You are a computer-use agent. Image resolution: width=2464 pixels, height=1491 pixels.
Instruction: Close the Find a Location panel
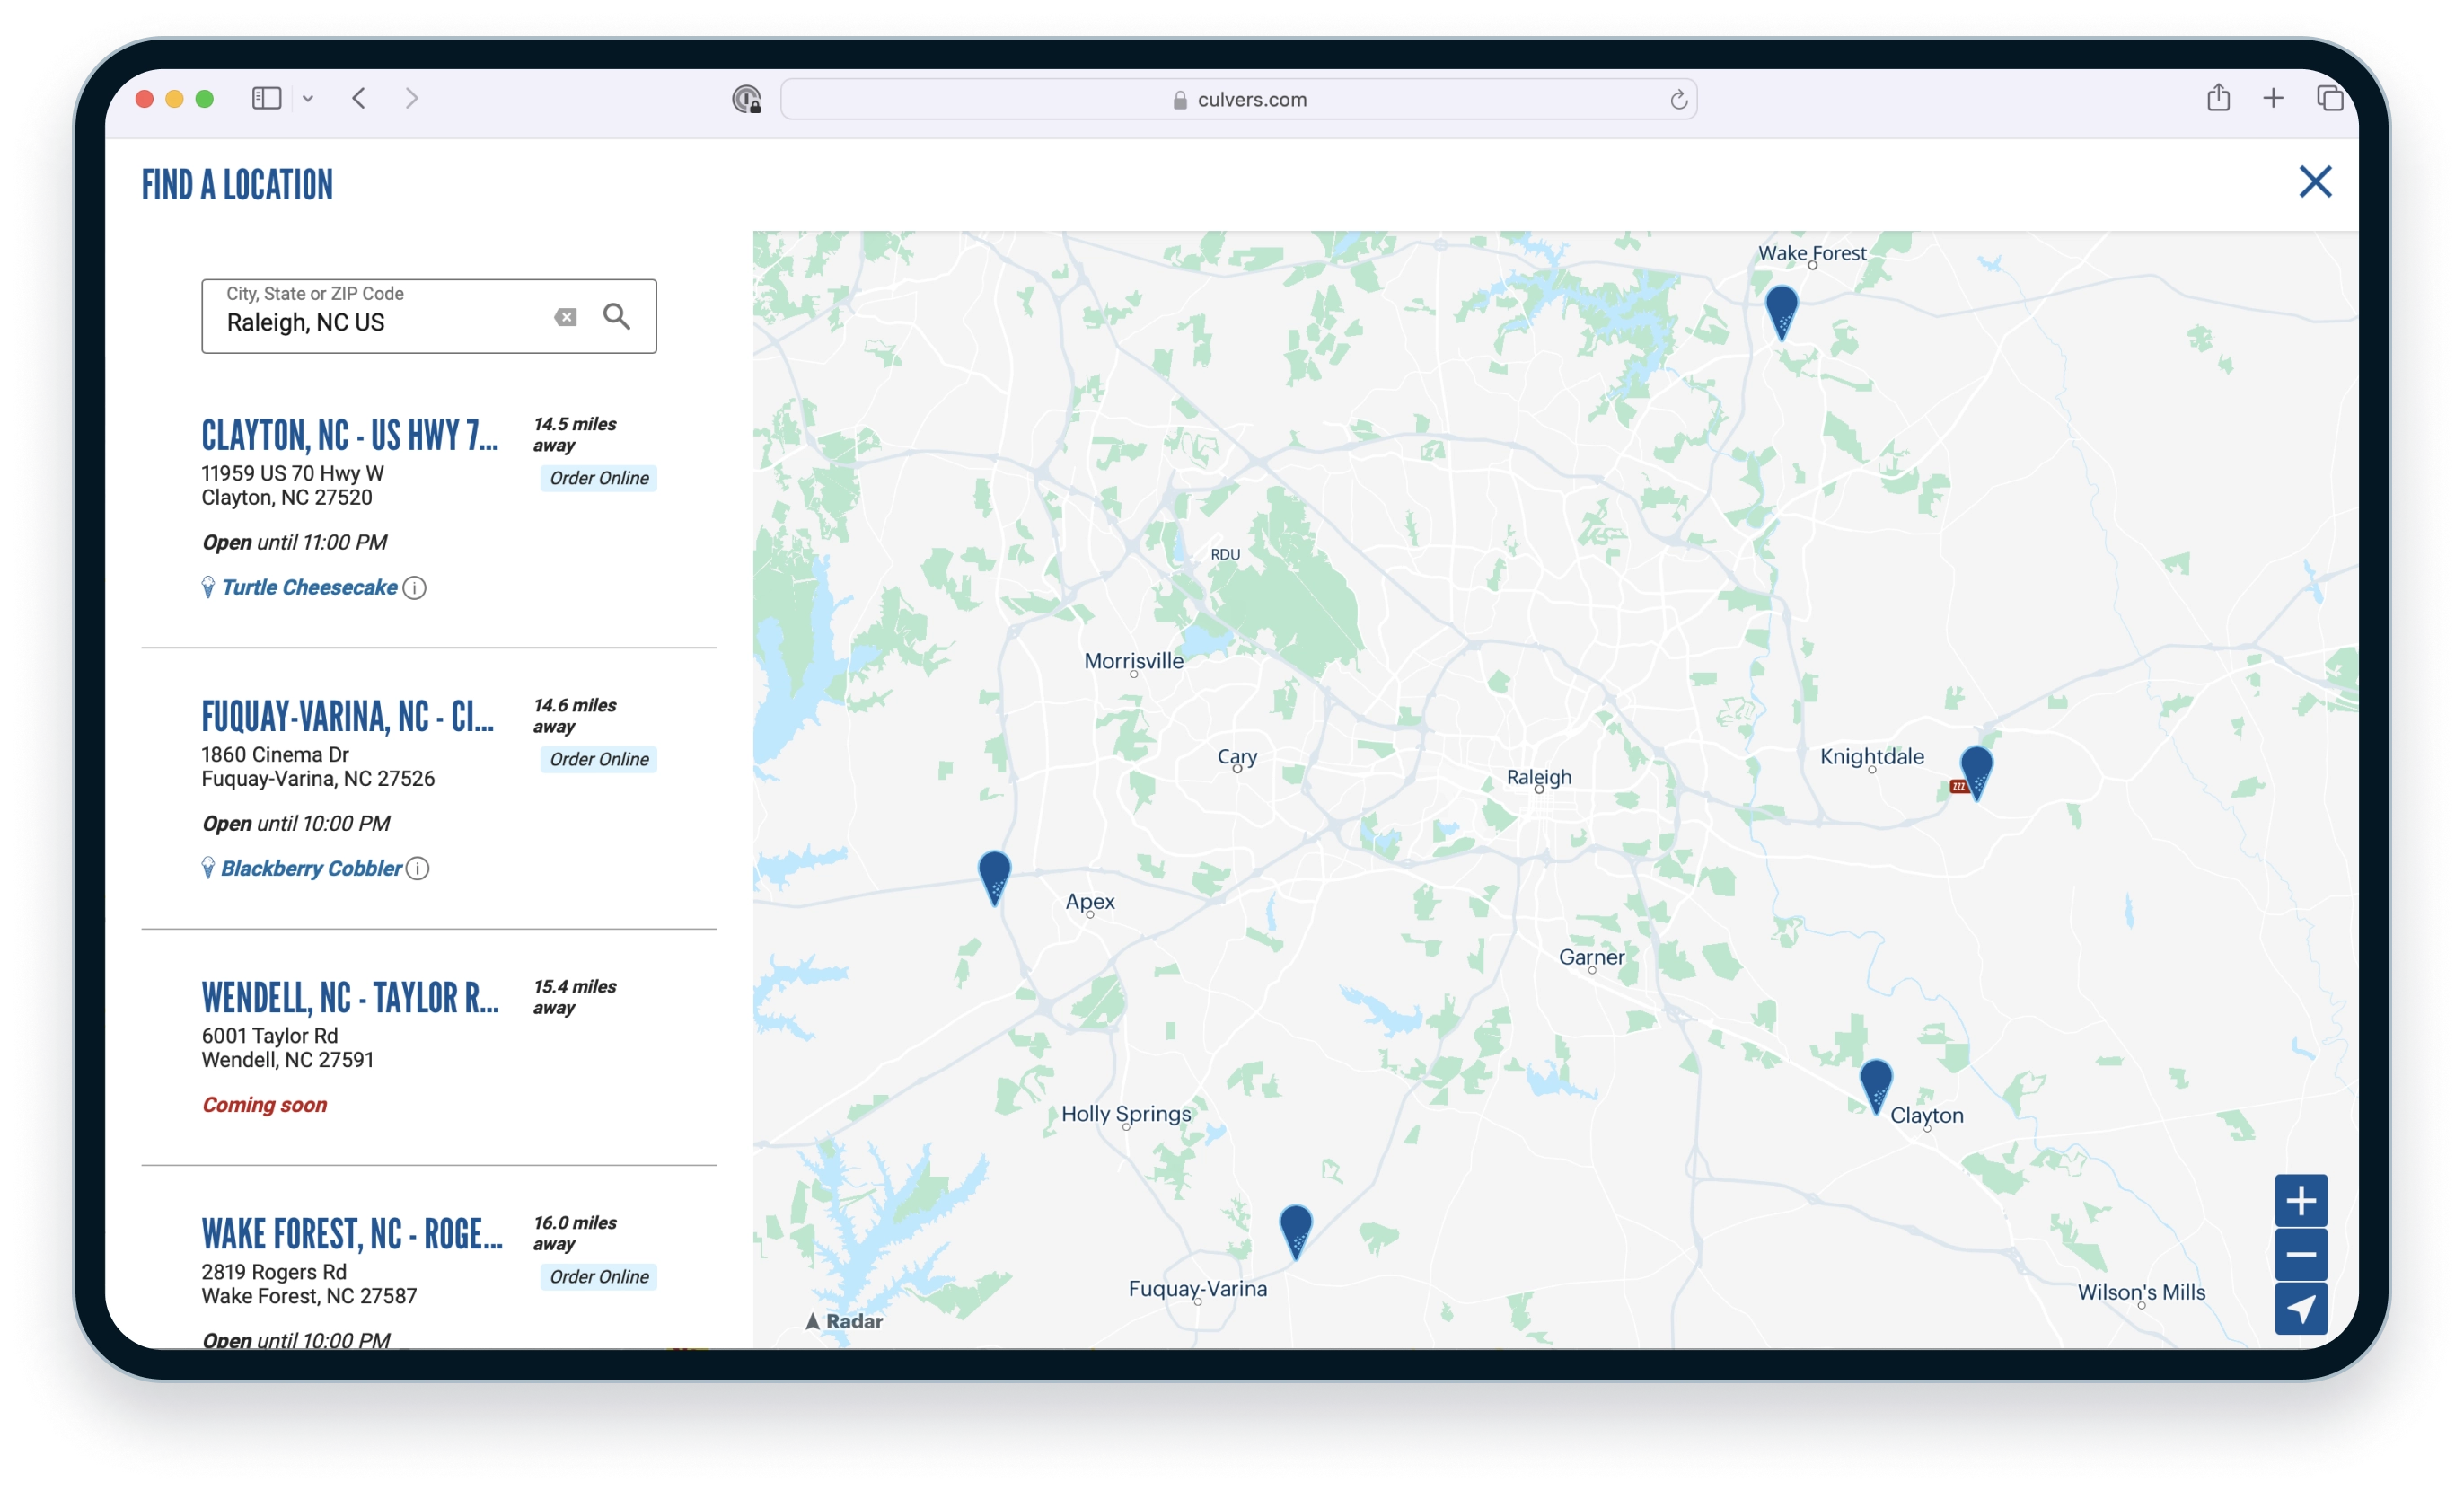[2314, 182]
